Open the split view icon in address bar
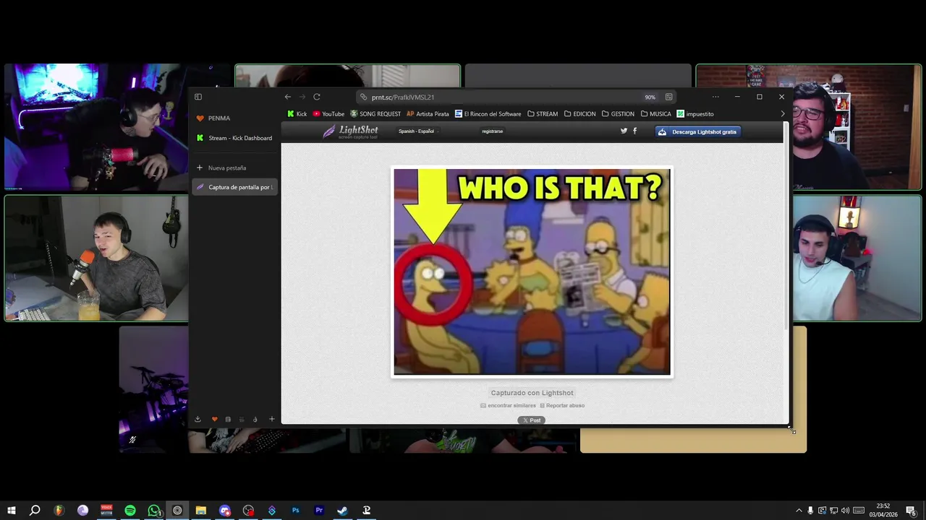 tap(669, 97)
